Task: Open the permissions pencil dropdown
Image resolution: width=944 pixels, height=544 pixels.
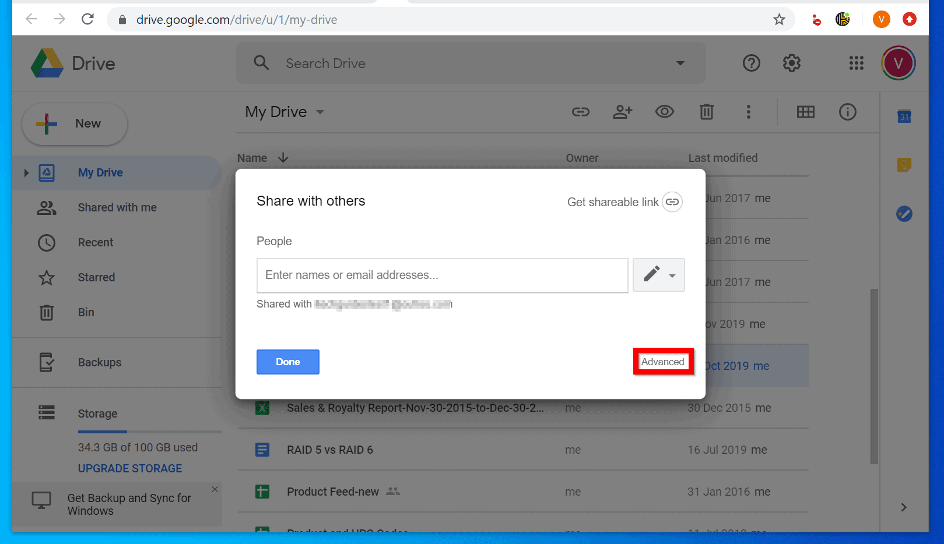Action: click(658, 275)
